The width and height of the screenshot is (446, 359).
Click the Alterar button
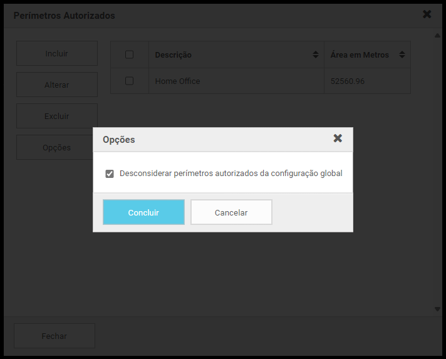point(57,85)
